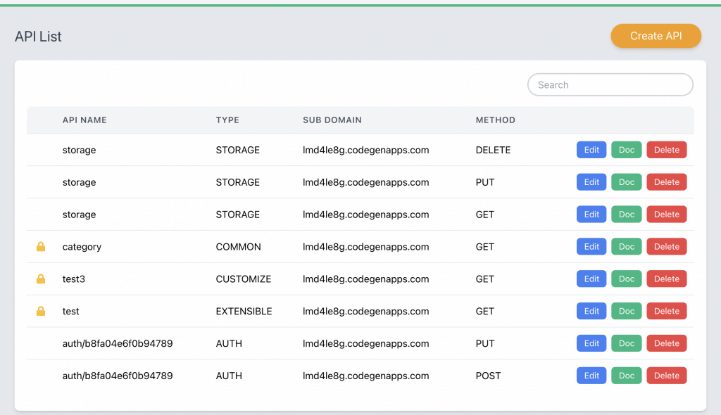Delete the auth POST API
The image size is (721, 415).
point(666,376)
